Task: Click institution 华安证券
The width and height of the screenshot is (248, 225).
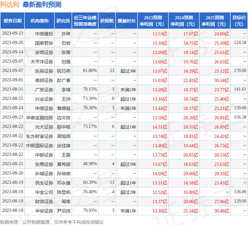Action: [x=44, y=211]
